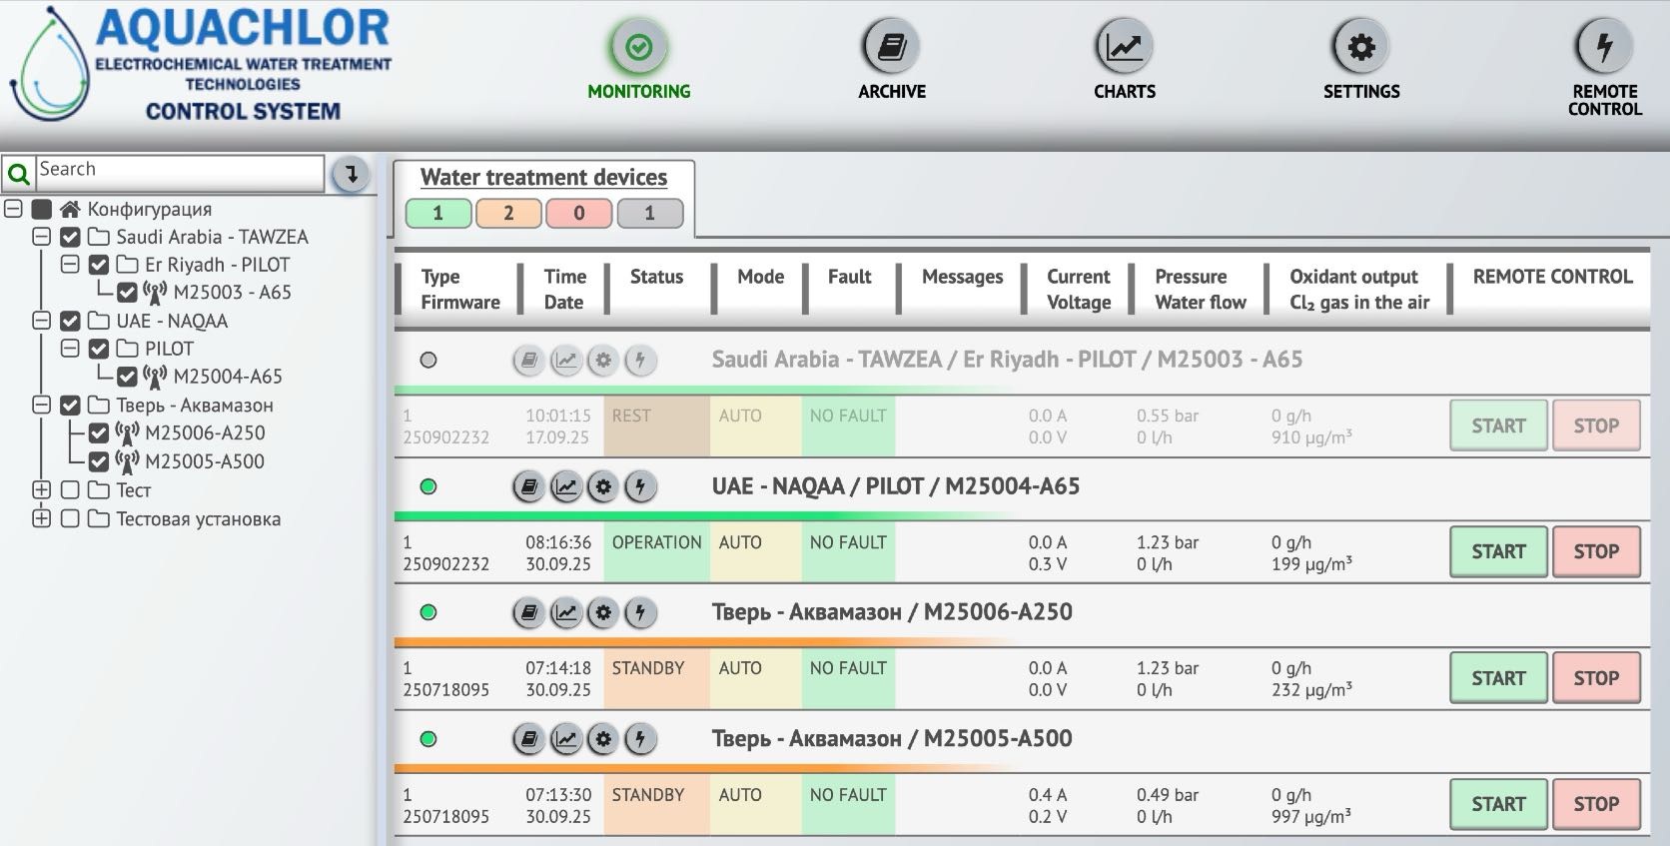Open the Monitoring section icon
This screenshot has height=846, width=1670.
click(x=638, y=46)
